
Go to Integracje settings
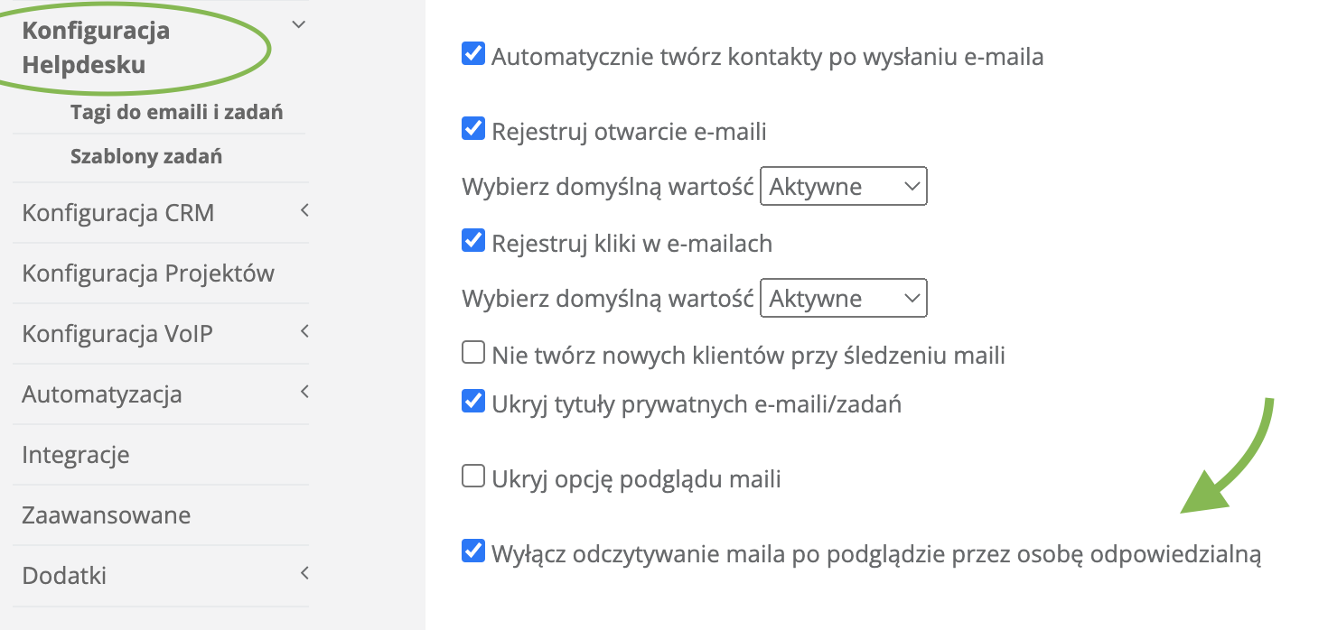click(x=76, y=455)
